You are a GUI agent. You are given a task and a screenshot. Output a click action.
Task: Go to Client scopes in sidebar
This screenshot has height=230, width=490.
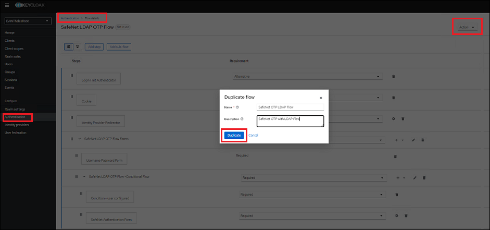click(14, 49)
